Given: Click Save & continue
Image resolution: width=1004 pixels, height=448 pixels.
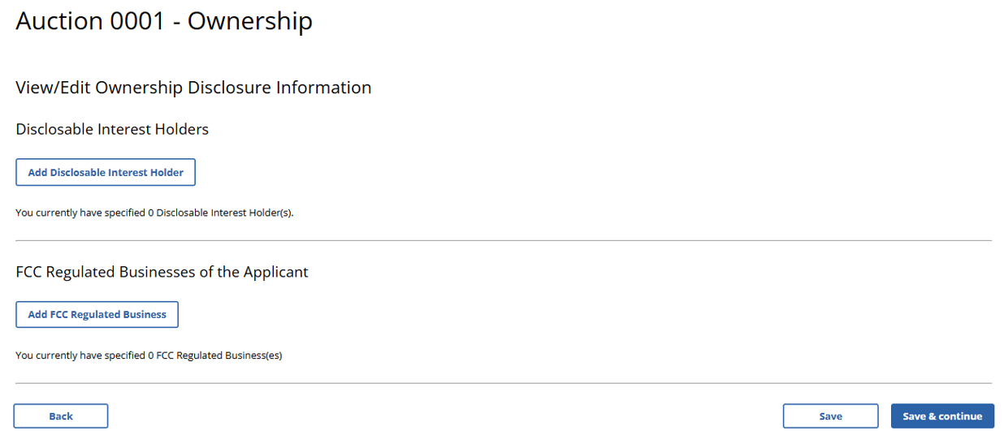Looking at the screenshot, I should (x=942, y=416).
